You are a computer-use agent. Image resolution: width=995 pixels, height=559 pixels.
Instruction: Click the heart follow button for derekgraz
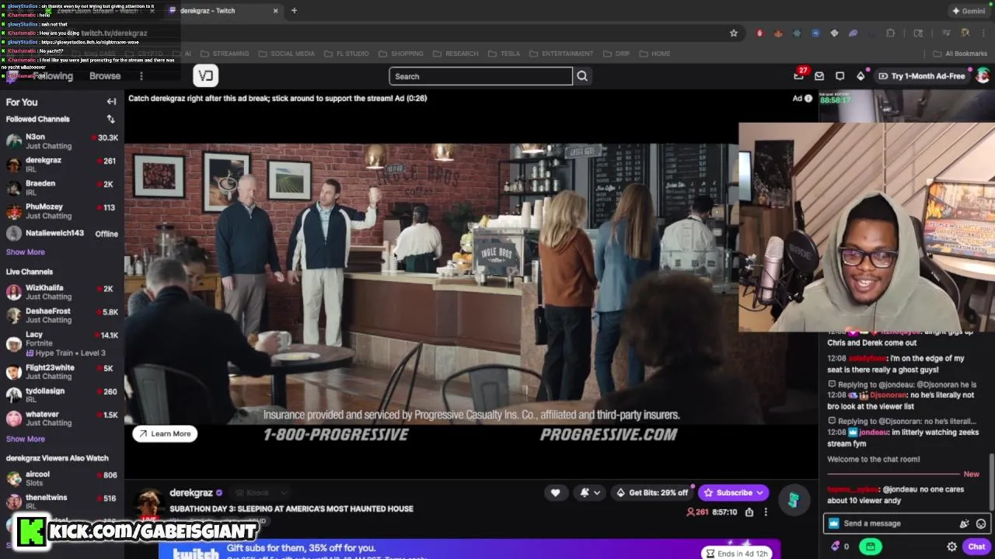click(555, 492)
